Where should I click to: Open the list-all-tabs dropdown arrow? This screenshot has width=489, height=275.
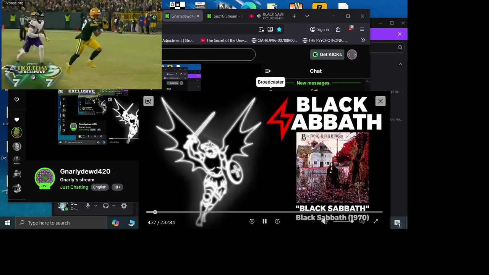coord(307,16)
